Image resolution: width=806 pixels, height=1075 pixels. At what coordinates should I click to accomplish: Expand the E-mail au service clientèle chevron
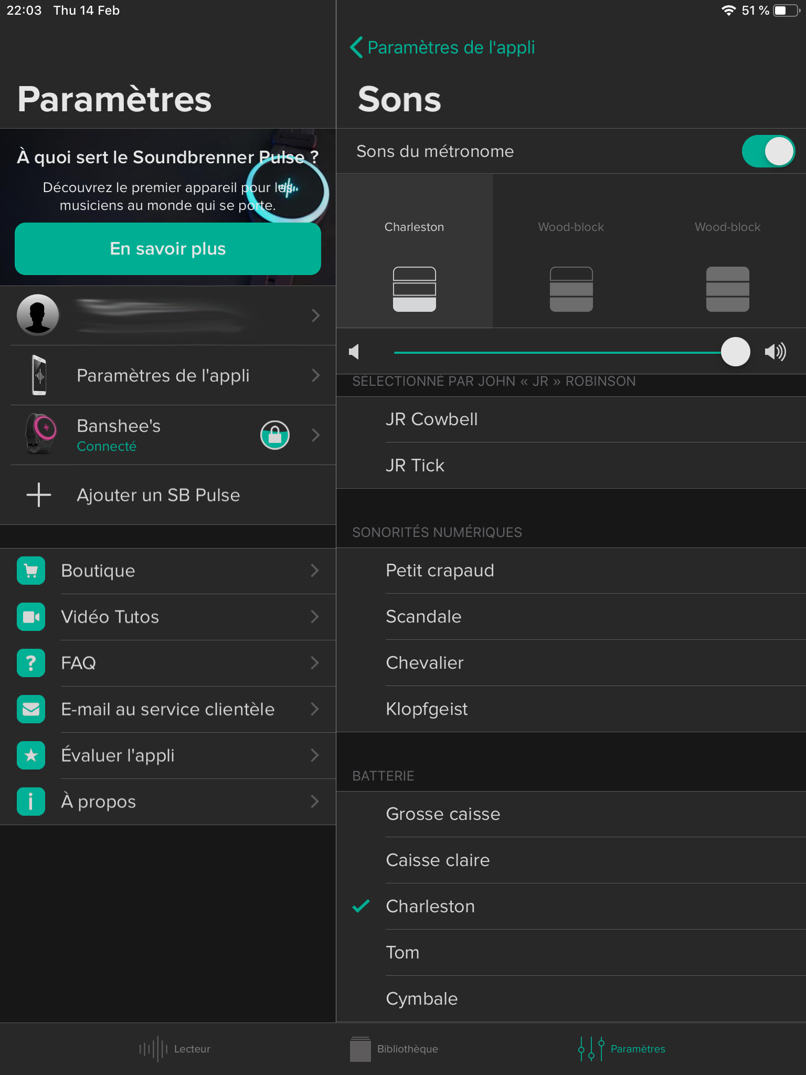tap(315, 709)
